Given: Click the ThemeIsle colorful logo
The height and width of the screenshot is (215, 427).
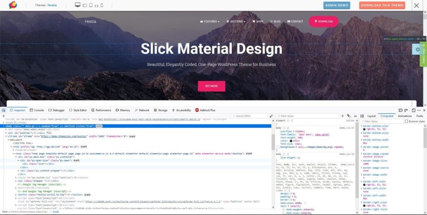Looking at the screenshot, I should click(x=13, y=5).
